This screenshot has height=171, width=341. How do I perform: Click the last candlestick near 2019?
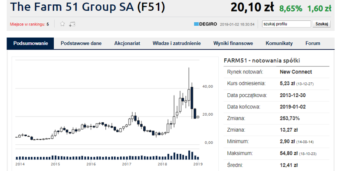198,117
